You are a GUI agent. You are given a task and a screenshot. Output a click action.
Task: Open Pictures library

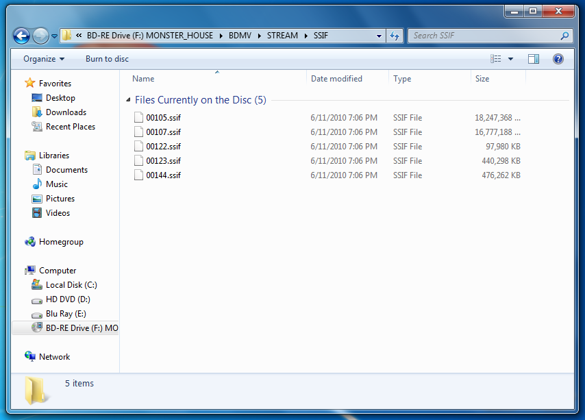click(x=60, y=199)
